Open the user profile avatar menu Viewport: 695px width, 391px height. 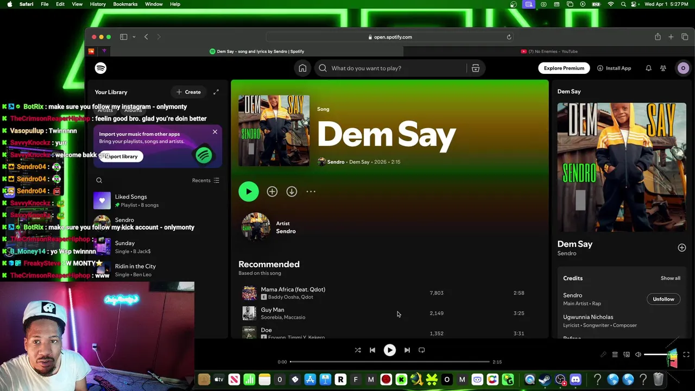click(x=683, y=68)
